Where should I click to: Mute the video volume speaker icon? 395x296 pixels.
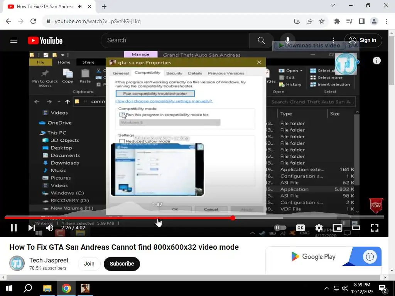[50, 228]
